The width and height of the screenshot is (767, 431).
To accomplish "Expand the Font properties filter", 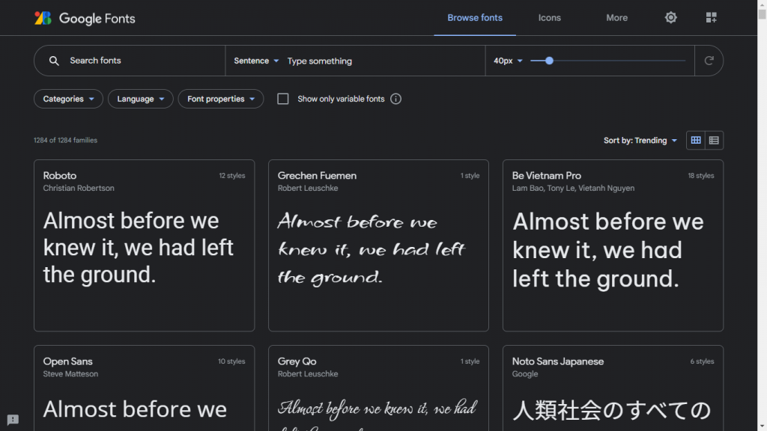I will 221,99.
